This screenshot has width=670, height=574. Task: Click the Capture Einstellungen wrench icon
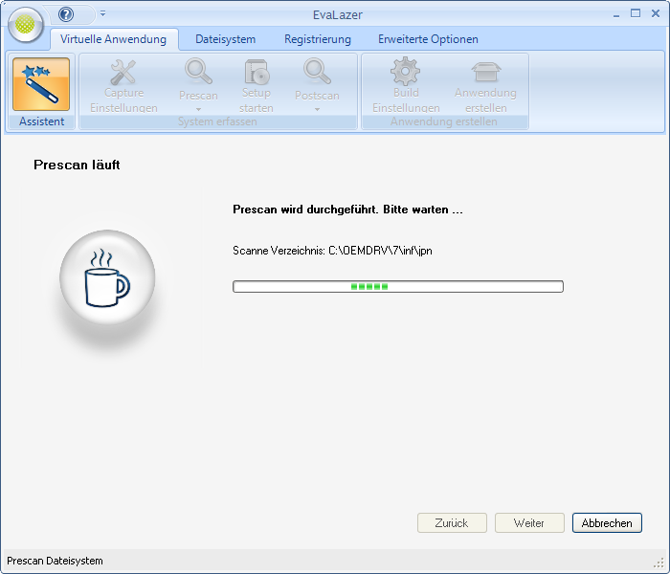point(123,72)
